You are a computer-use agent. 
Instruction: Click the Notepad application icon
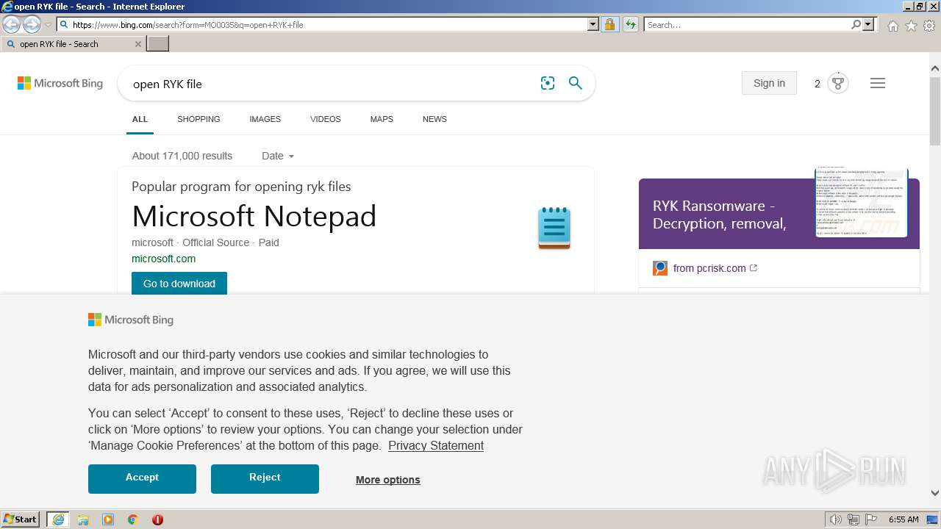pyautogui.click(x=554, y=228)
